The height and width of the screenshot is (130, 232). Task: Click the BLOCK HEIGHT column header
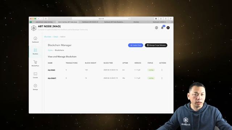pyautogui.click(x=91, y=63)
